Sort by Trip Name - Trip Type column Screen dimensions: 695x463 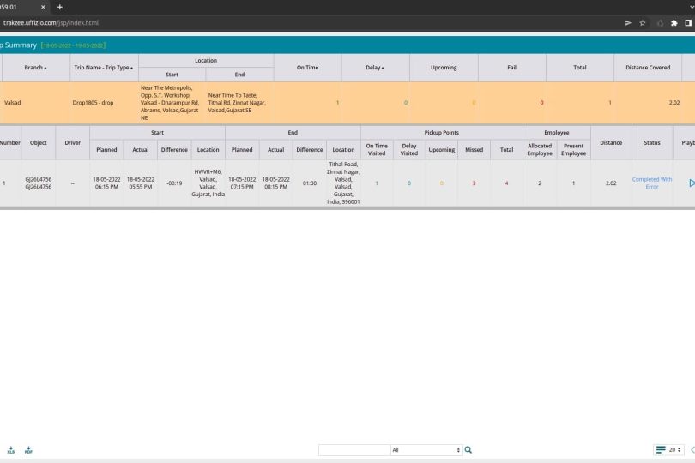tap(104, 68)
